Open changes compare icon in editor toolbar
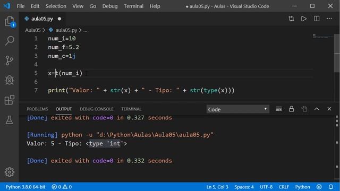The image size is (340, 191). [291, 19]
